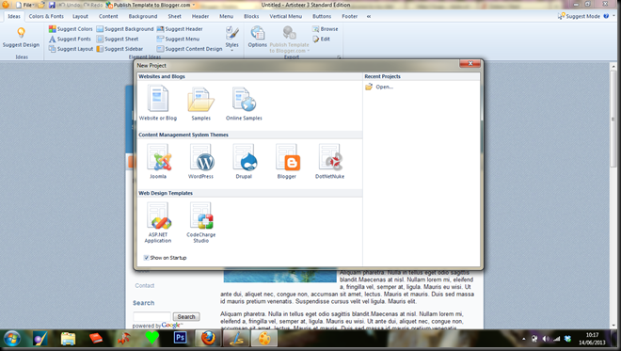Viewport: 621px width, 351px height.
Task: Switch to the Background tab
Action: tap(143, 16)
